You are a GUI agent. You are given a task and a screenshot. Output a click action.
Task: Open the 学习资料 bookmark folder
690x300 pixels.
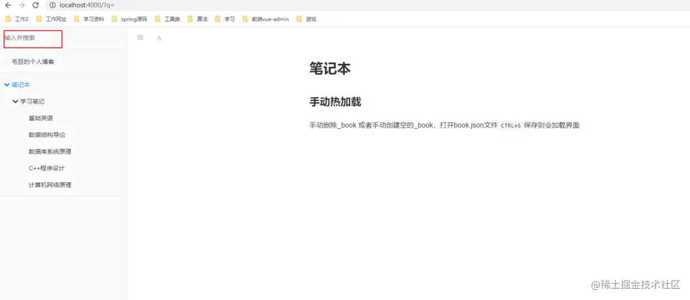(x=89, y=19)
